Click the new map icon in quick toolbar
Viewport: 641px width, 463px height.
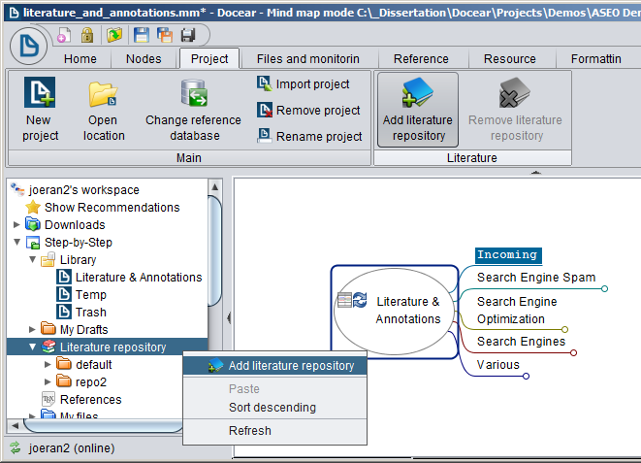click(x=63, y=35)
